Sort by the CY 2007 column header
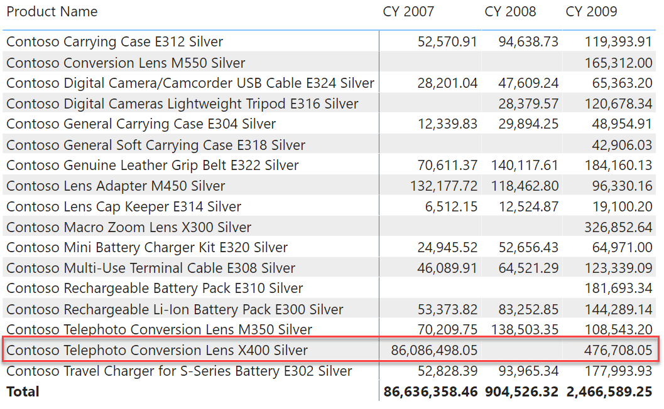Viewport: 664px width, 409px height. pyautogui.click(x=408, y=11)
